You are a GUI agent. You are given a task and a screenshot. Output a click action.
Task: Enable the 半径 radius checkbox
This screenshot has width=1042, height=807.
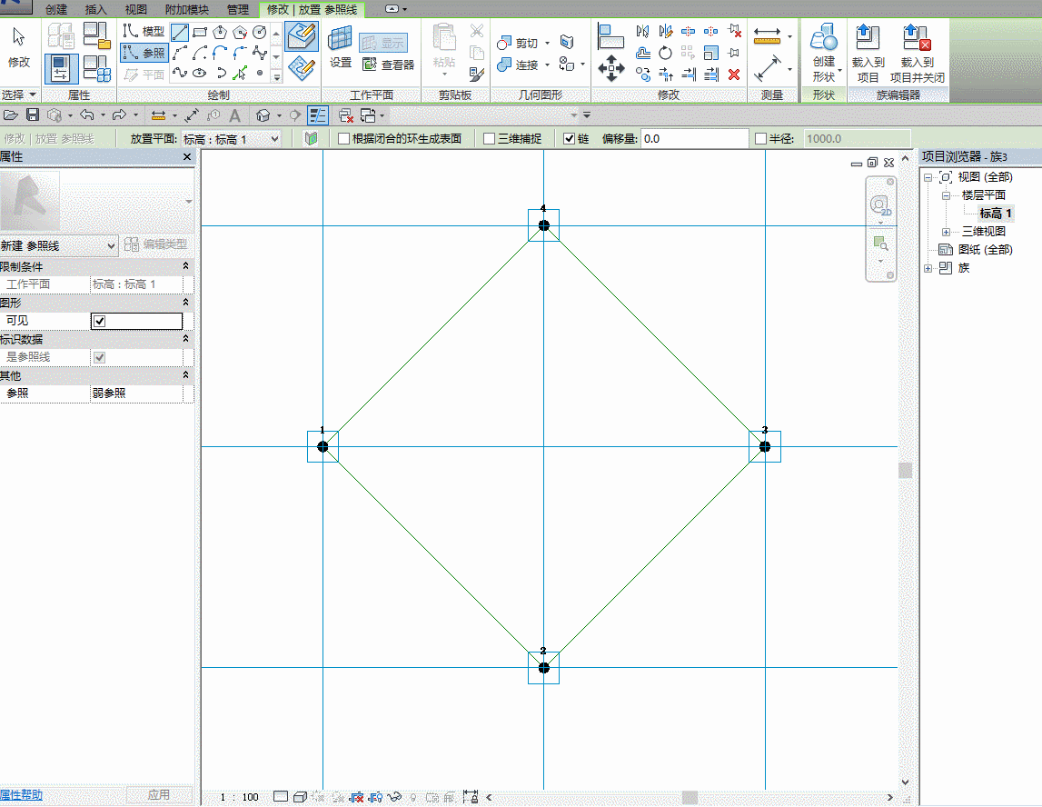coord(761,139)
